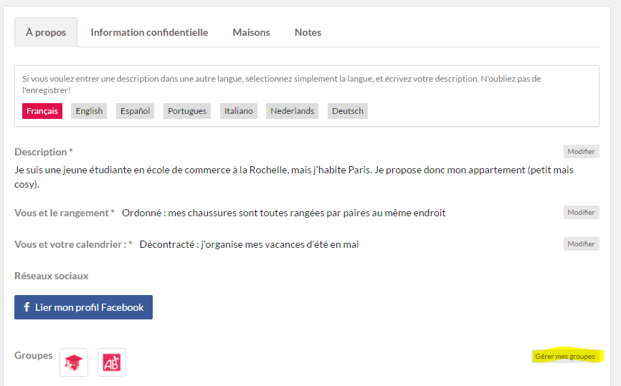This screenshot has height=386, width=621.
Task: Select Français as description language
Action: [x=42, y=111]
